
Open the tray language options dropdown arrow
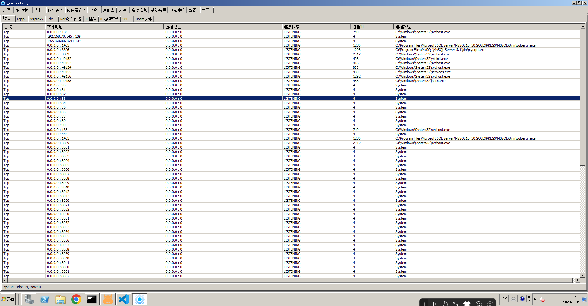coord(529,301)
